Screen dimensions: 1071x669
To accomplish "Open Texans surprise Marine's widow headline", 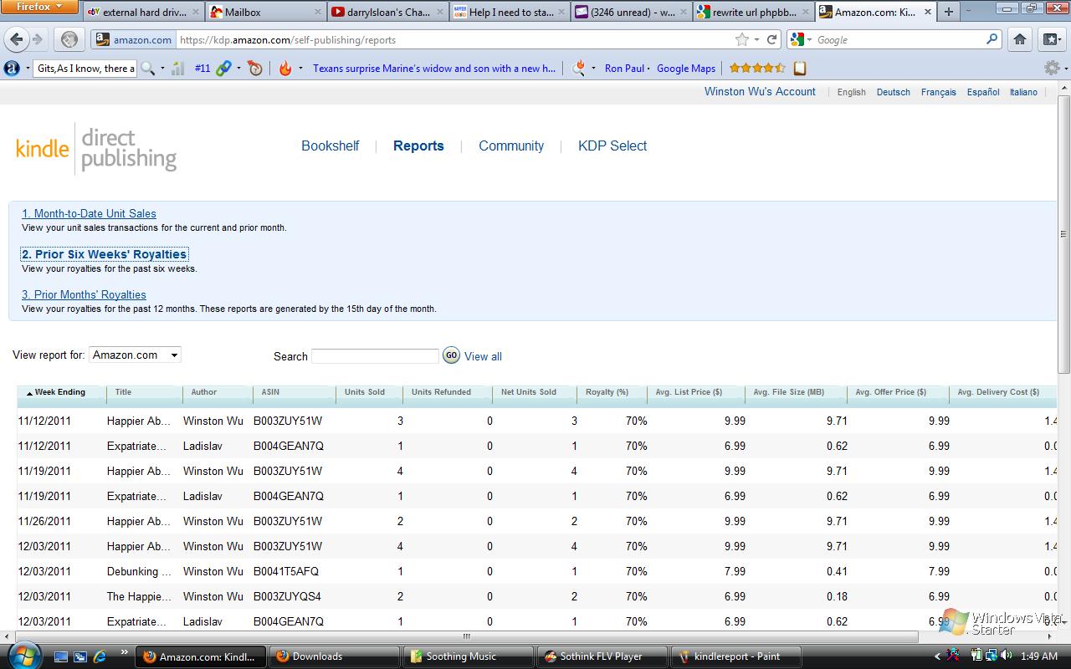I will click(434, 69).
